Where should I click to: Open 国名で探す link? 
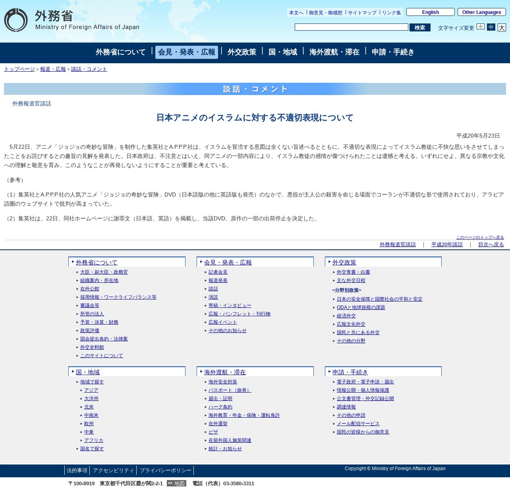(92, 449)
